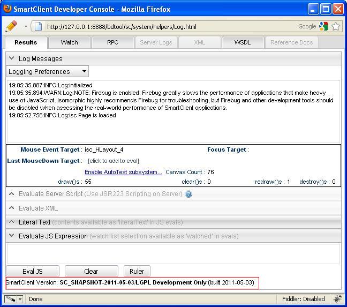Collapse the Log Messages section

click(x=12, y=58)
